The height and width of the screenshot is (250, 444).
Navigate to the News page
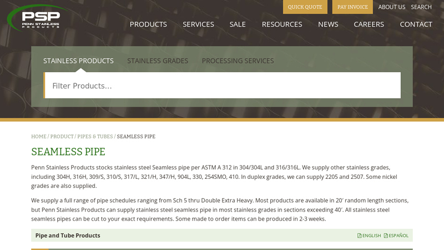[x=328, y=24]
